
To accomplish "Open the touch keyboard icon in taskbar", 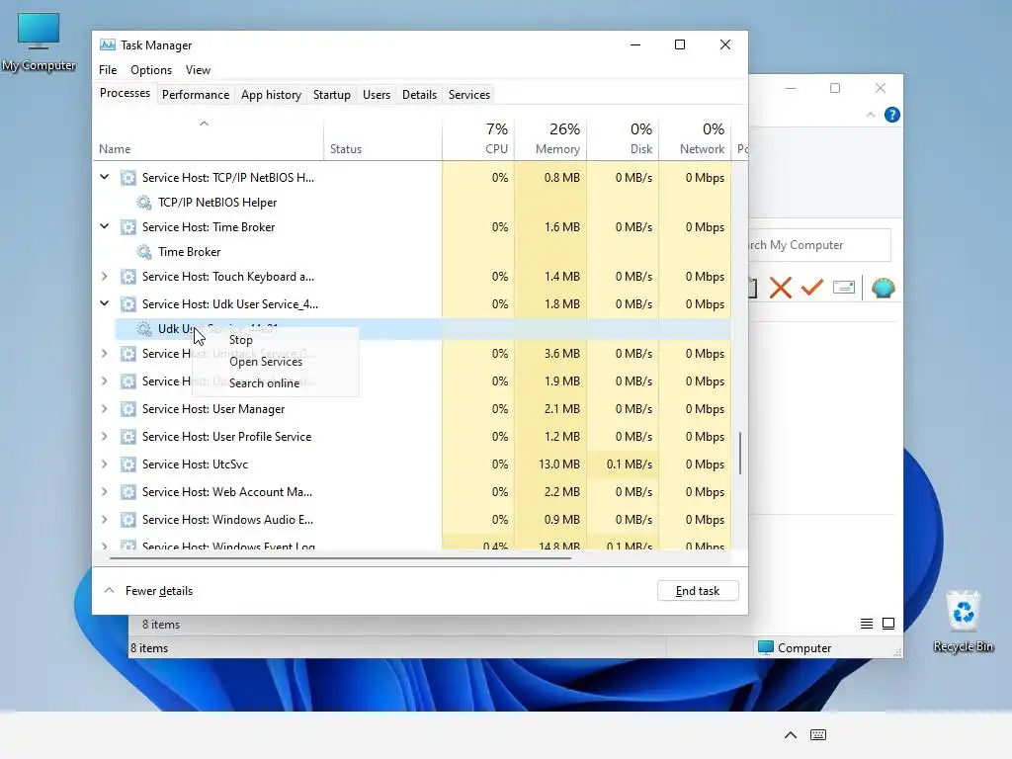I will pos(817,735).
